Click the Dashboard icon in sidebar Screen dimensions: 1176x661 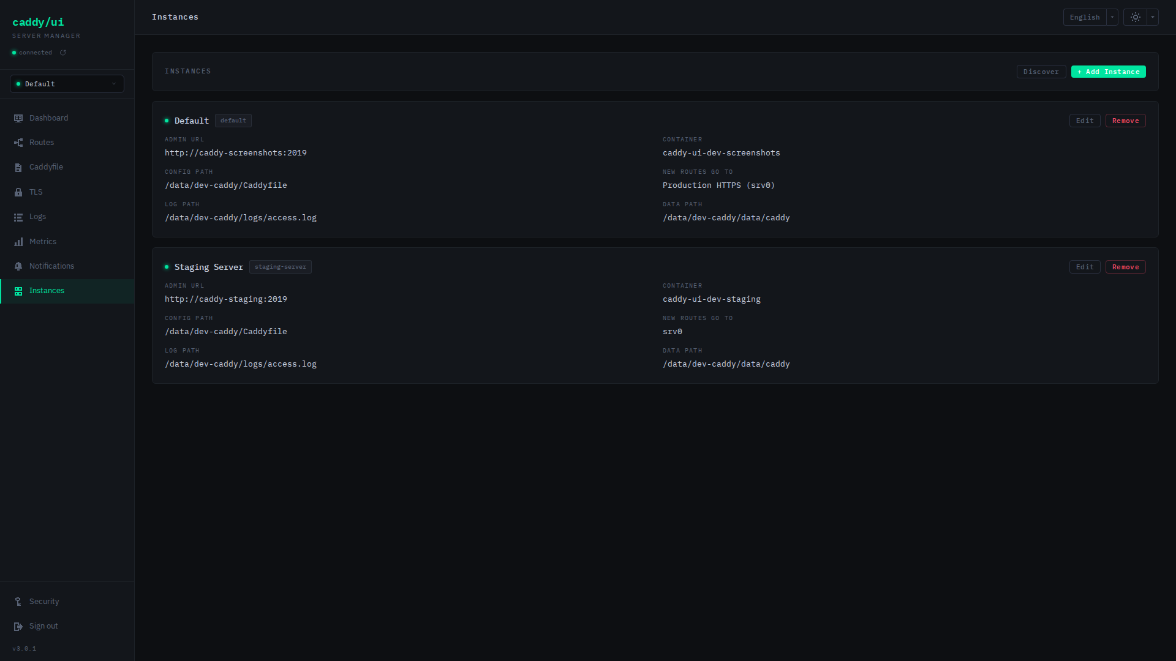pyautogui.click(x=18, y=118)
